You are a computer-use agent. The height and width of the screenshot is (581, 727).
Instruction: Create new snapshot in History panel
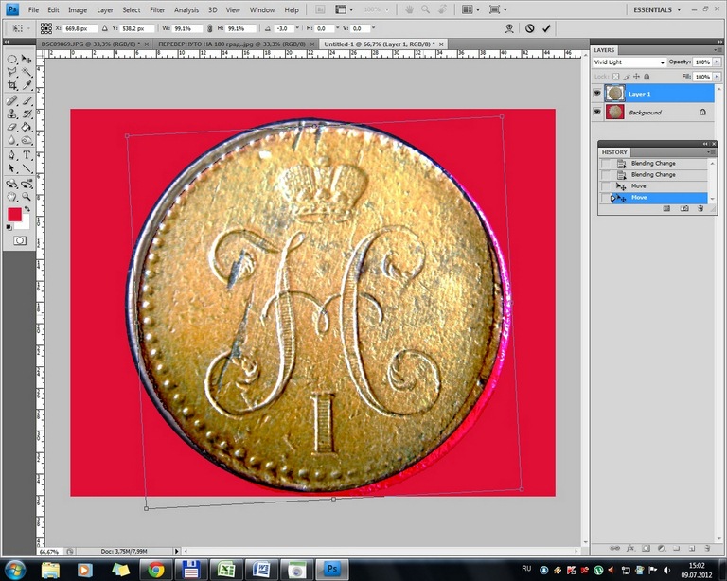click(x=684, y=209)
